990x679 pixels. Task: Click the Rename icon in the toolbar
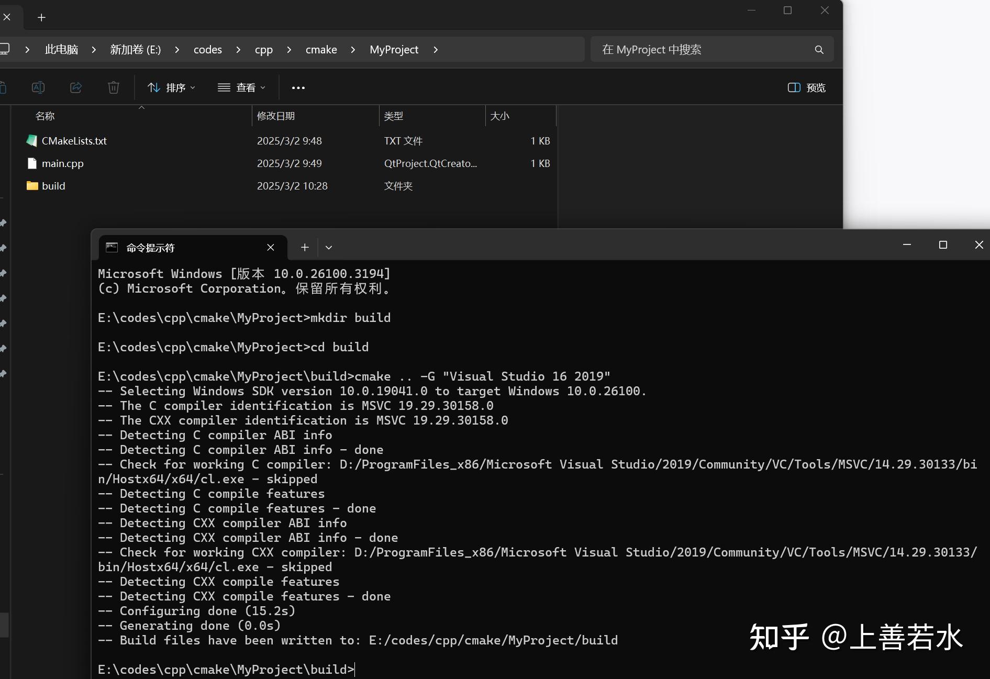[38, 87]
